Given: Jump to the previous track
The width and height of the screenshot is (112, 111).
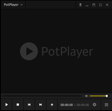Looking at the screenshot, I should pos(29,105).
